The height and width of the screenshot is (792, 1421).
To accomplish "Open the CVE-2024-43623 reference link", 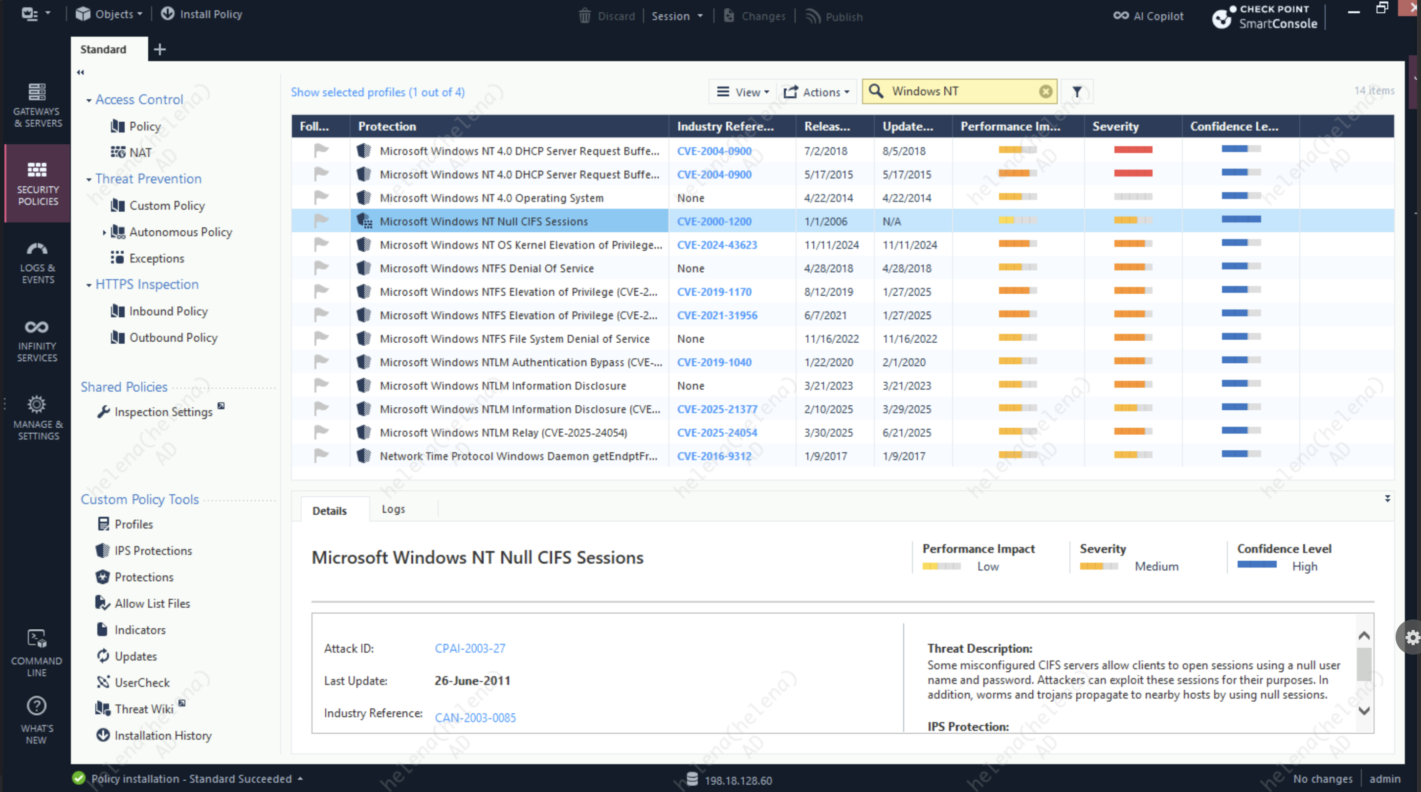I will point(716,245).
